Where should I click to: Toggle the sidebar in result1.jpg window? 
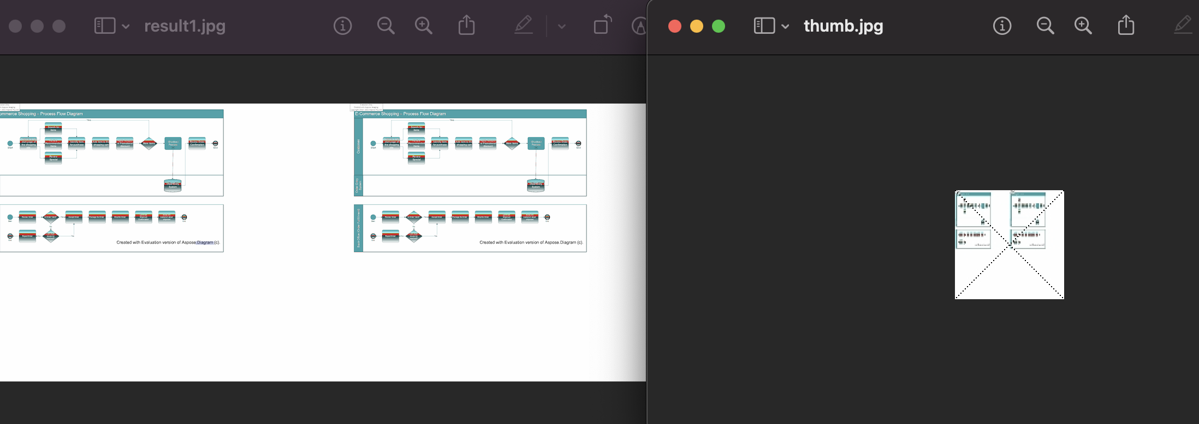point(105,26)
